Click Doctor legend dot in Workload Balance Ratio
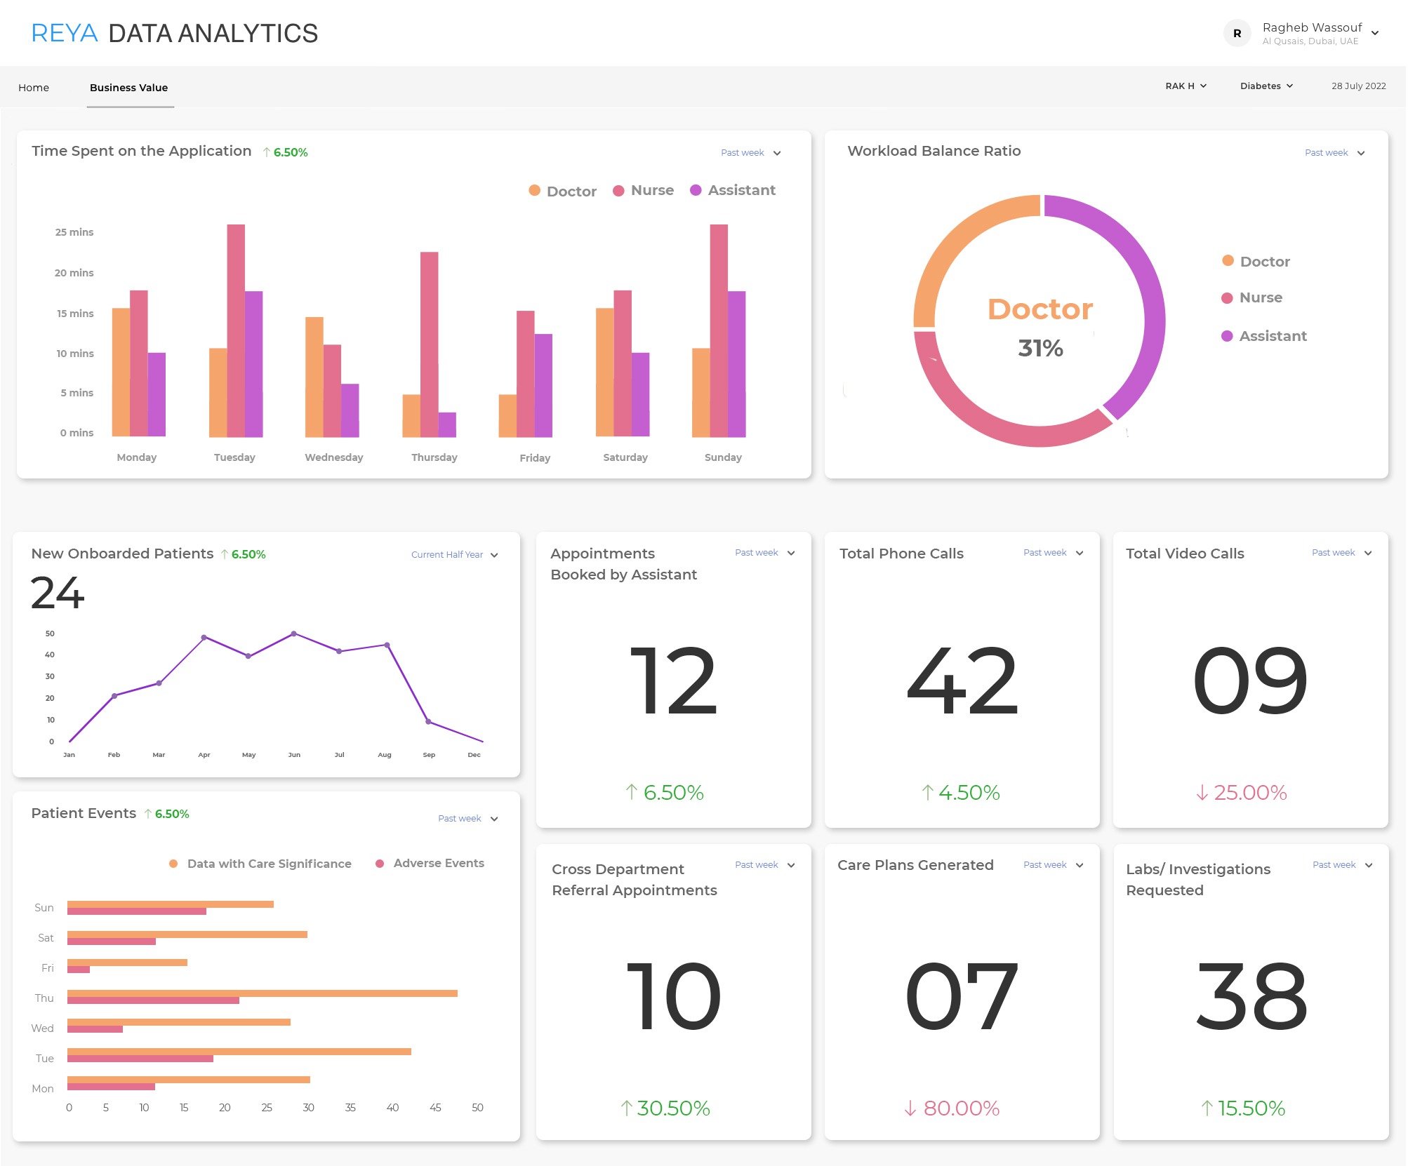This screenshot has height=1166, width=1408. coord(1228,261)
